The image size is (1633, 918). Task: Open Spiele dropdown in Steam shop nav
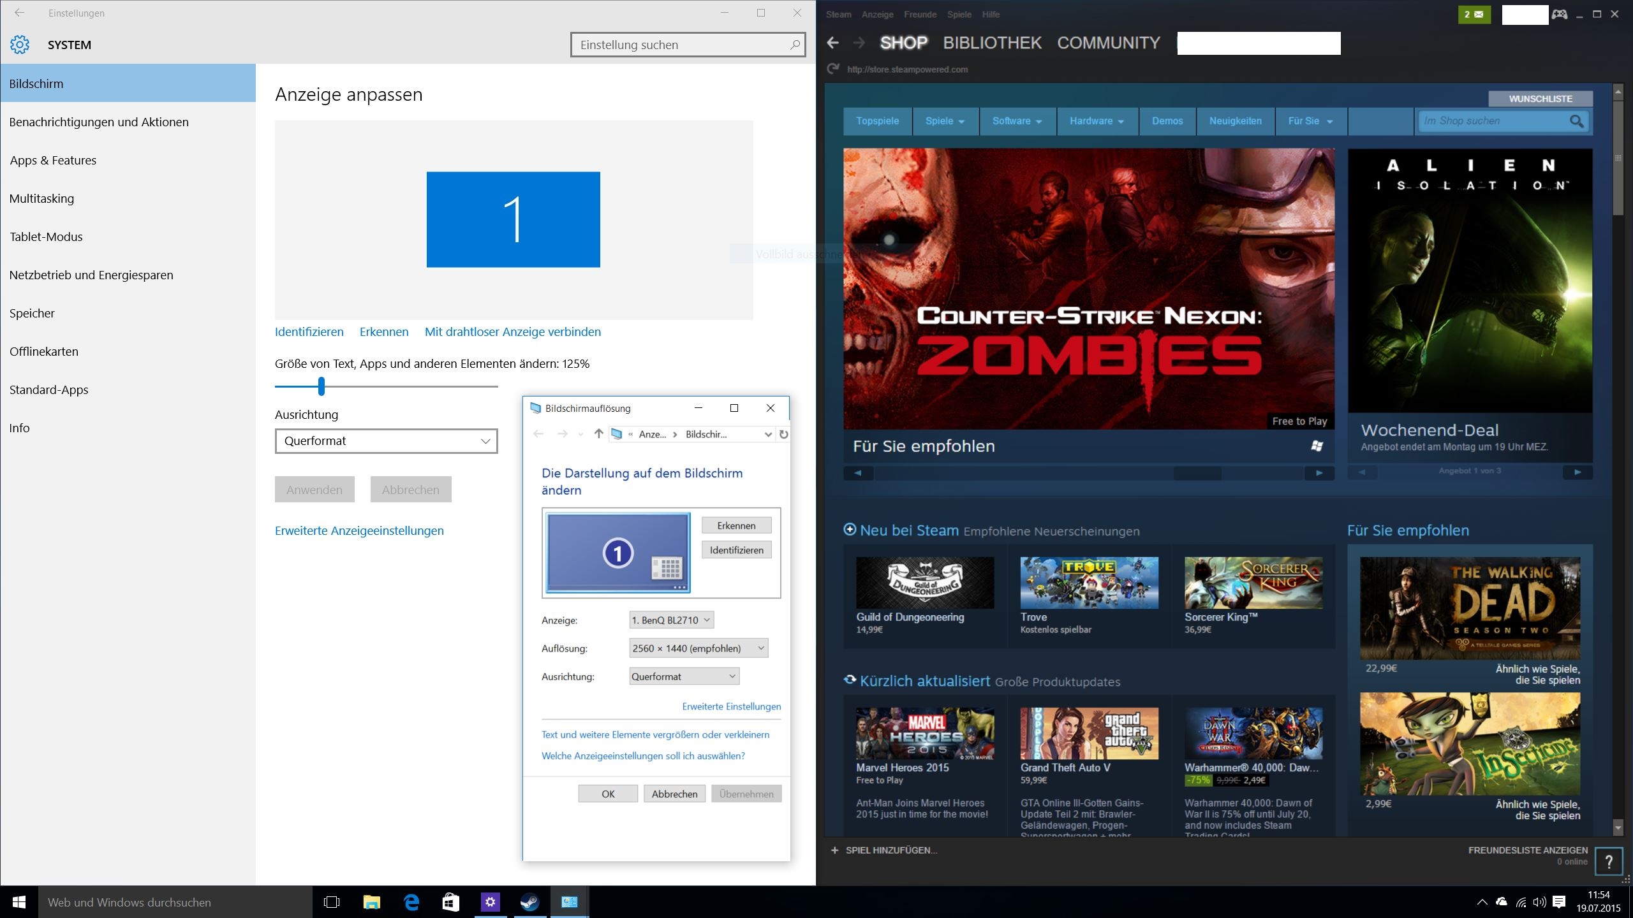[x=944, y=121]
